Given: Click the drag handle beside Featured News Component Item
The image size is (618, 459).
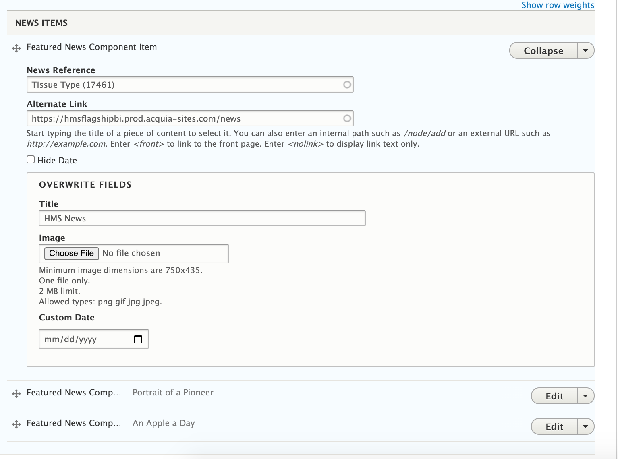Looking at the screenshot, I should (17, 48).
